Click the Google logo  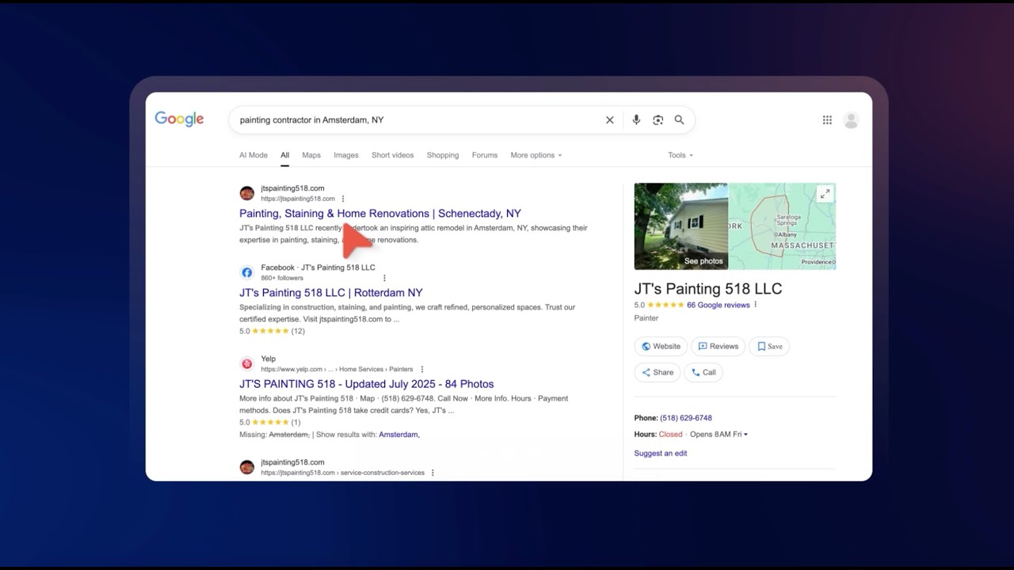coord(179,120)
